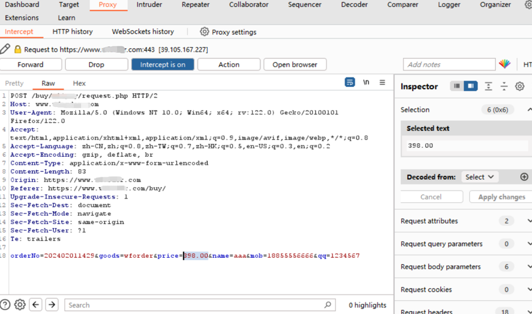Screen dimensions: 532x314
Task: Click Inspector expand all sections icon
Action: 488,86
